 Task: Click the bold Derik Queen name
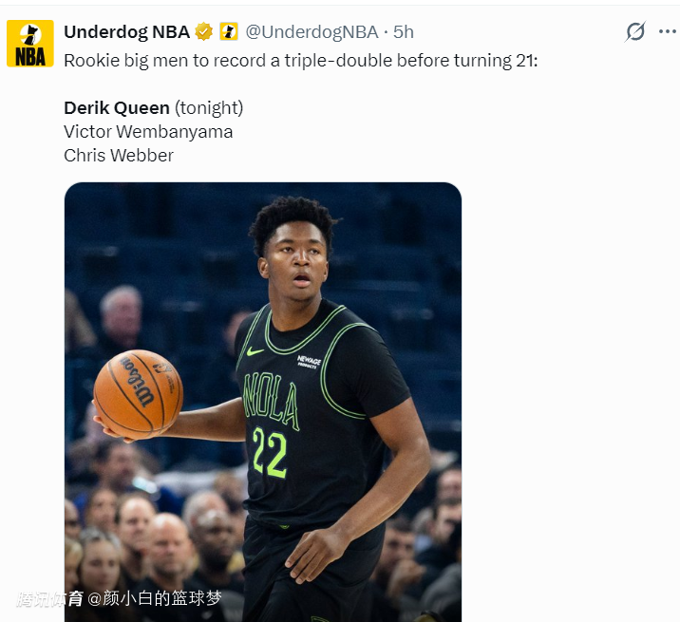[x=117, y=107]
